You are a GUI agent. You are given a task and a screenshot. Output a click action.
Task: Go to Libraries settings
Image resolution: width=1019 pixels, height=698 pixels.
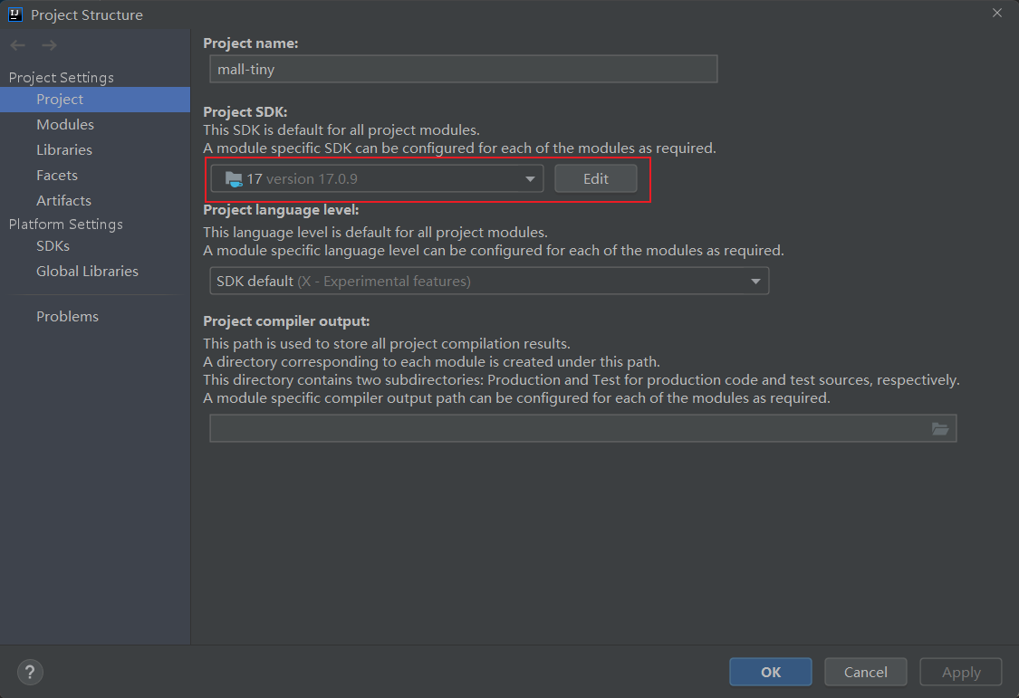click(64, 150)
